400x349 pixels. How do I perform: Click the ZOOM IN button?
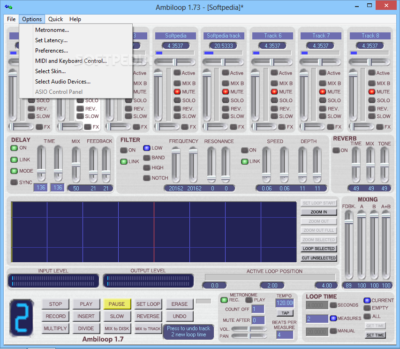[x=318, y=212]
